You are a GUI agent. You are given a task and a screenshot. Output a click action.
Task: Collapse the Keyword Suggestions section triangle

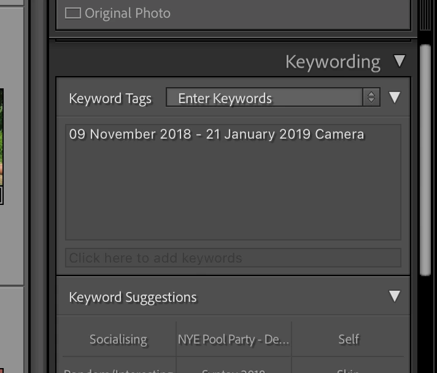click(x=395, y=296)
